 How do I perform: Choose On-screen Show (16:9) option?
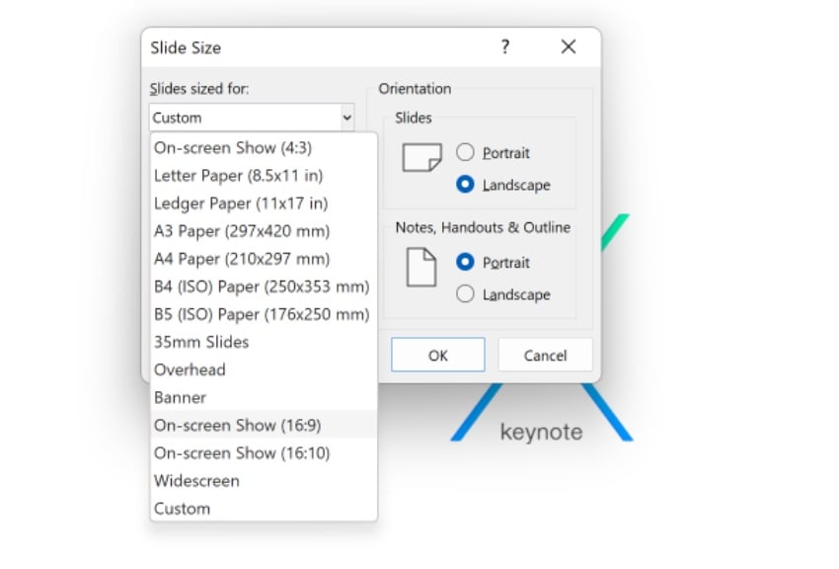(237, 425)
